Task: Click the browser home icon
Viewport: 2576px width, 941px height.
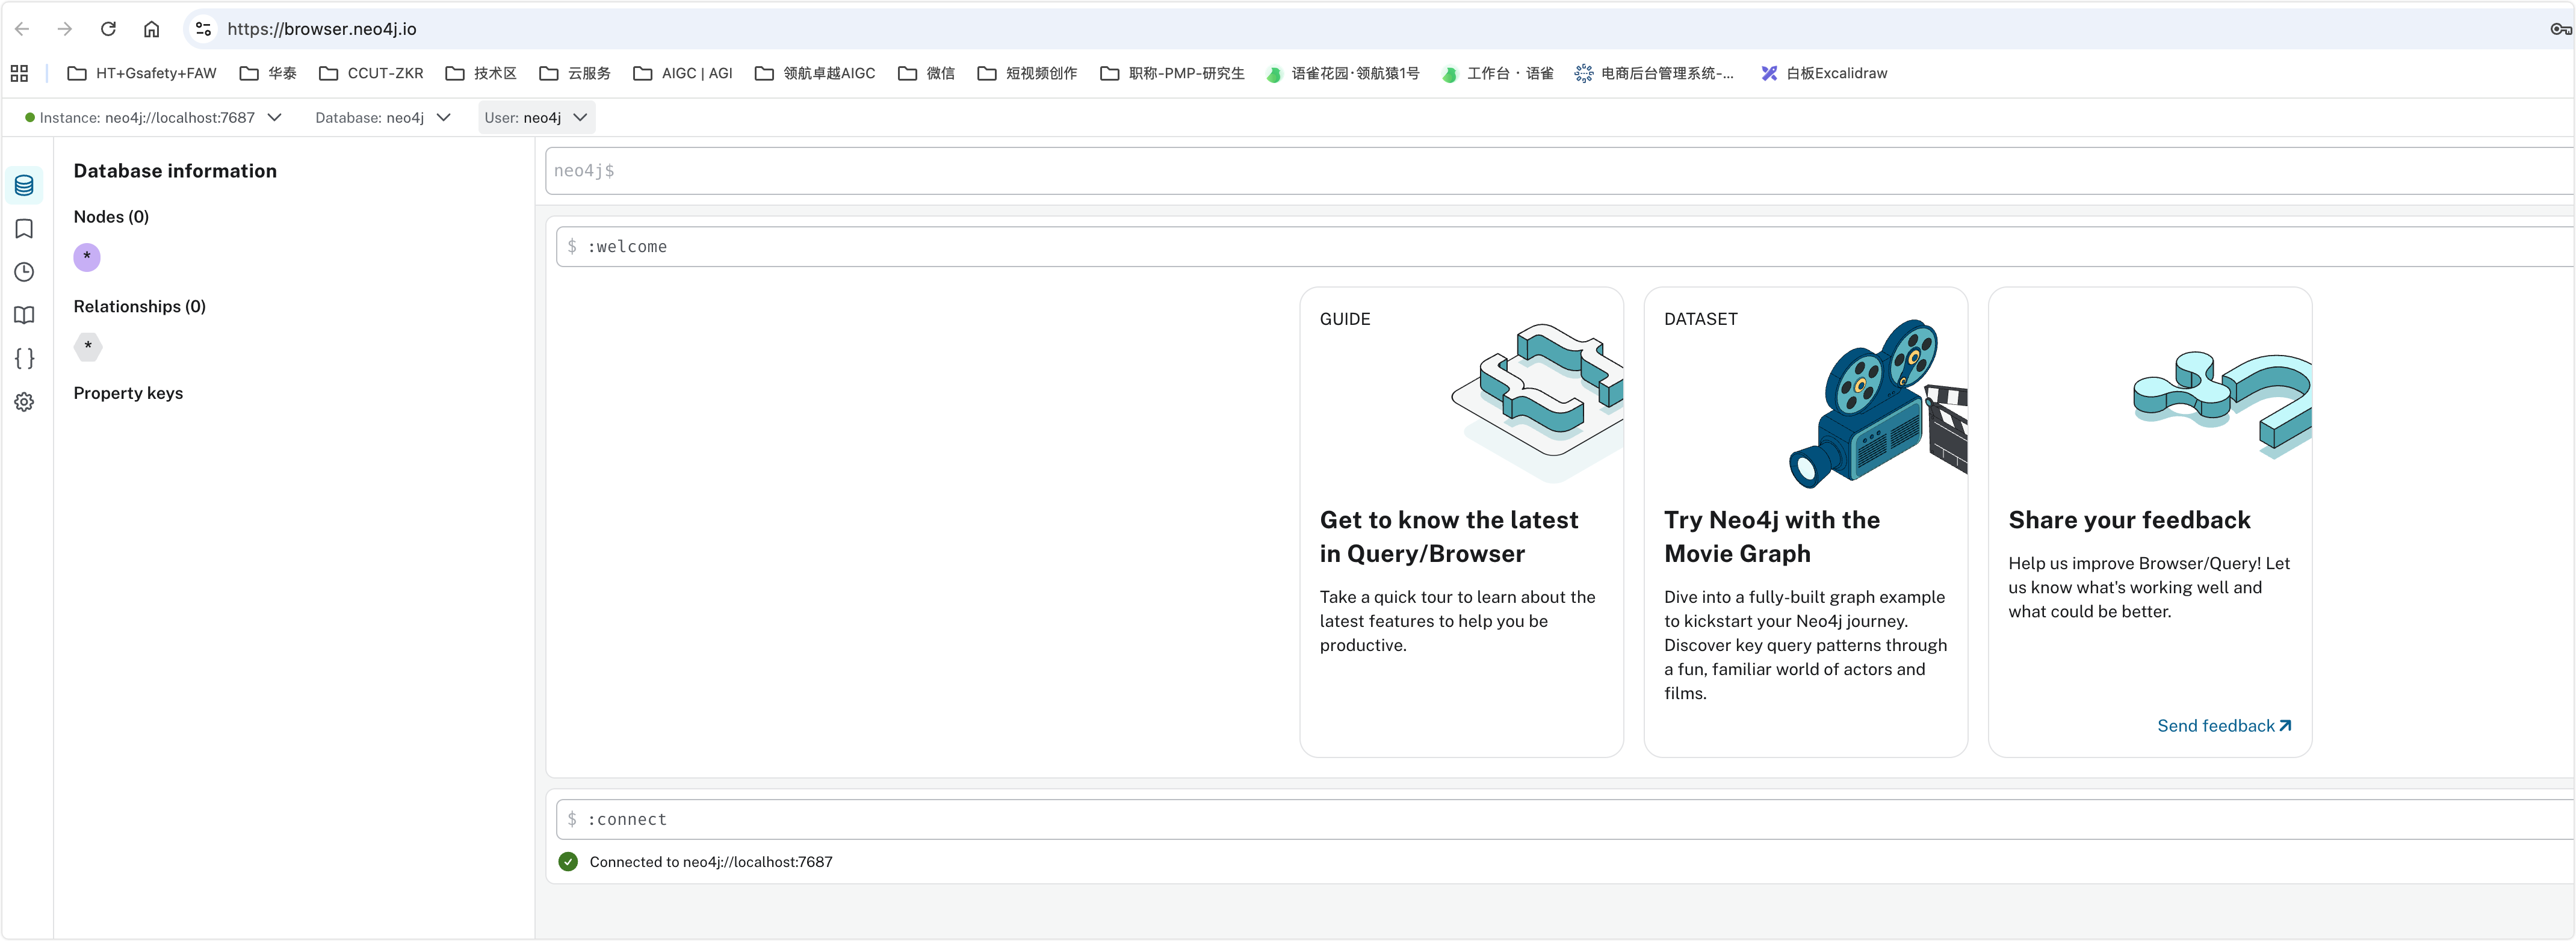Action: pos(151,29)
